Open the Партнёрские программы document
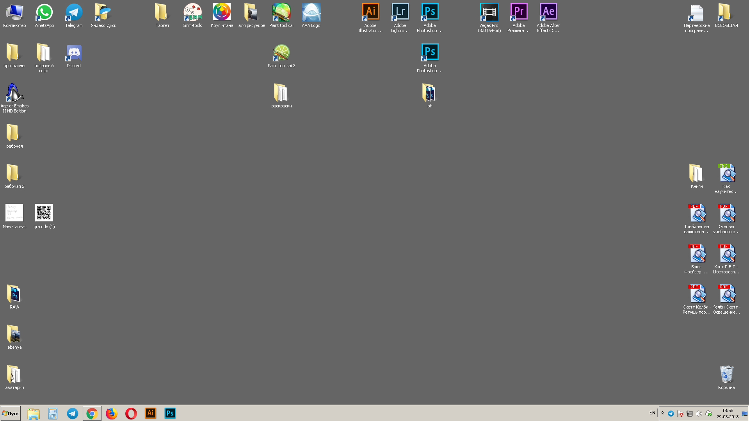Screen dimensions: 749x421 point(696,18)
